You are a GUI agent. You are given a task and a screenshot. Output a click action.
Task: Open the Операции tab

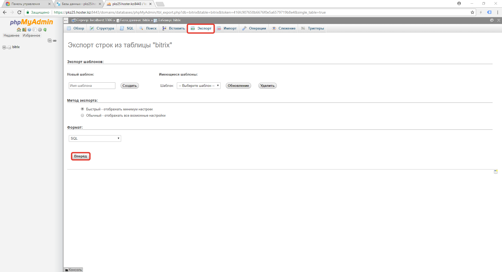tap(254, 28)
